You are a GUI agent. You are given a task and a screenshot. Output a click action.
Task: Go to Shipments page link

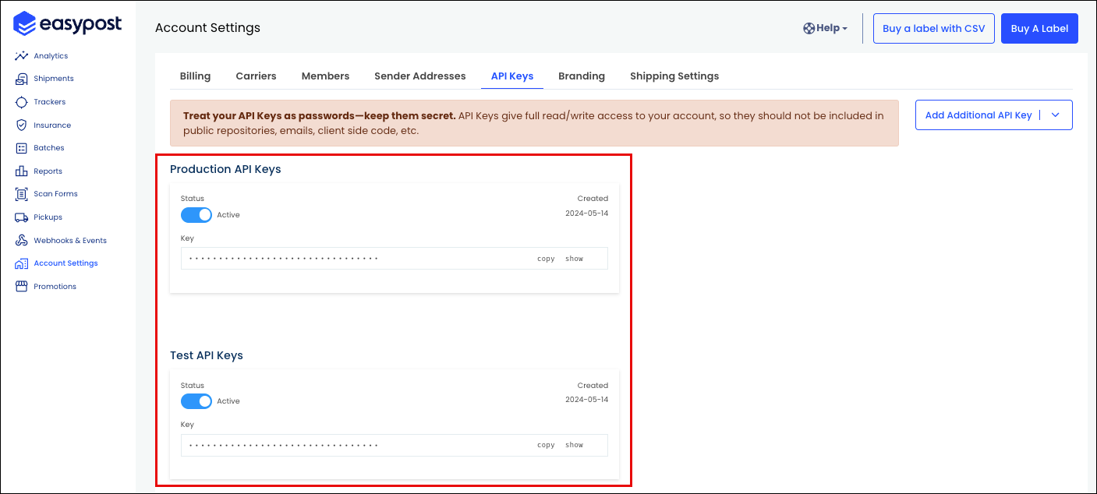click(x=54, y=79)
